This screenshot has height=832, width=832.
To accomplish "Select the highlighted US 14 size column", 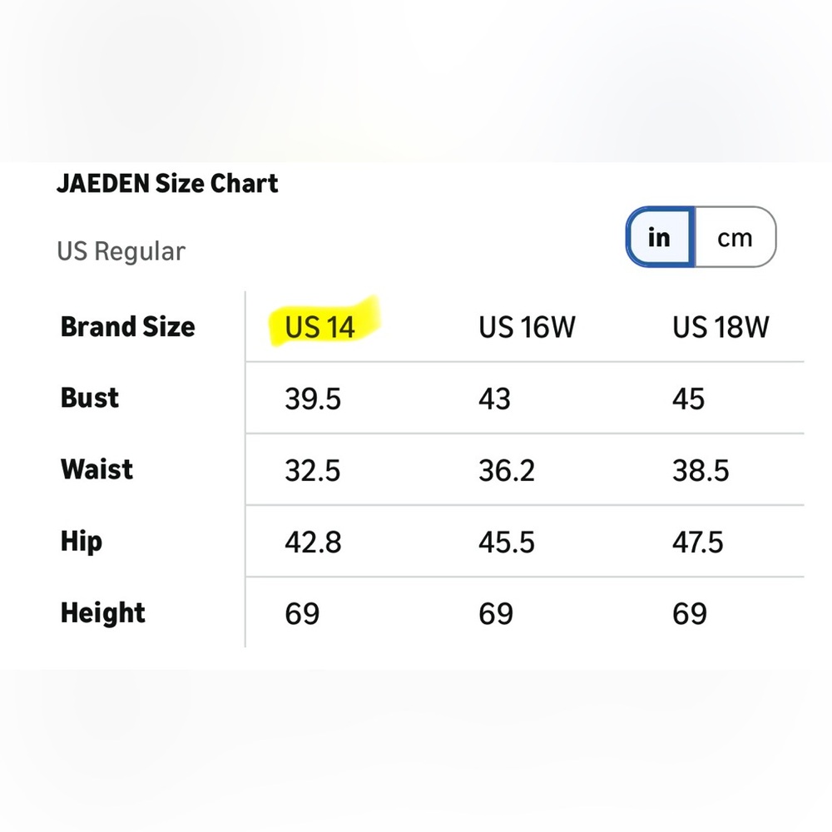I will point(319,326).
